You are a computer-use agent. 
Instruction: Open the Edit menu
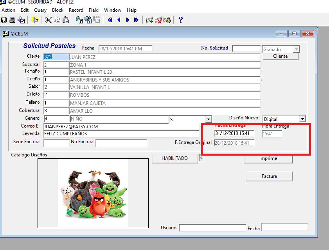(25, 10)
